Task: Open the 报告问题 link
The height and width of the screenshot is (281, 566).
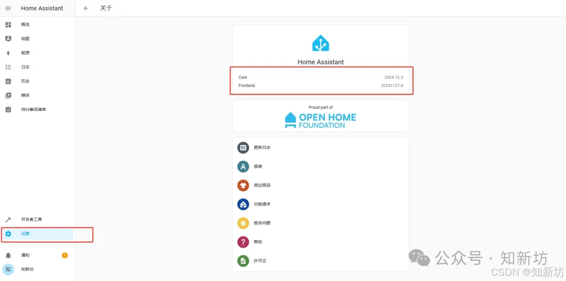Action: (321, 223)
